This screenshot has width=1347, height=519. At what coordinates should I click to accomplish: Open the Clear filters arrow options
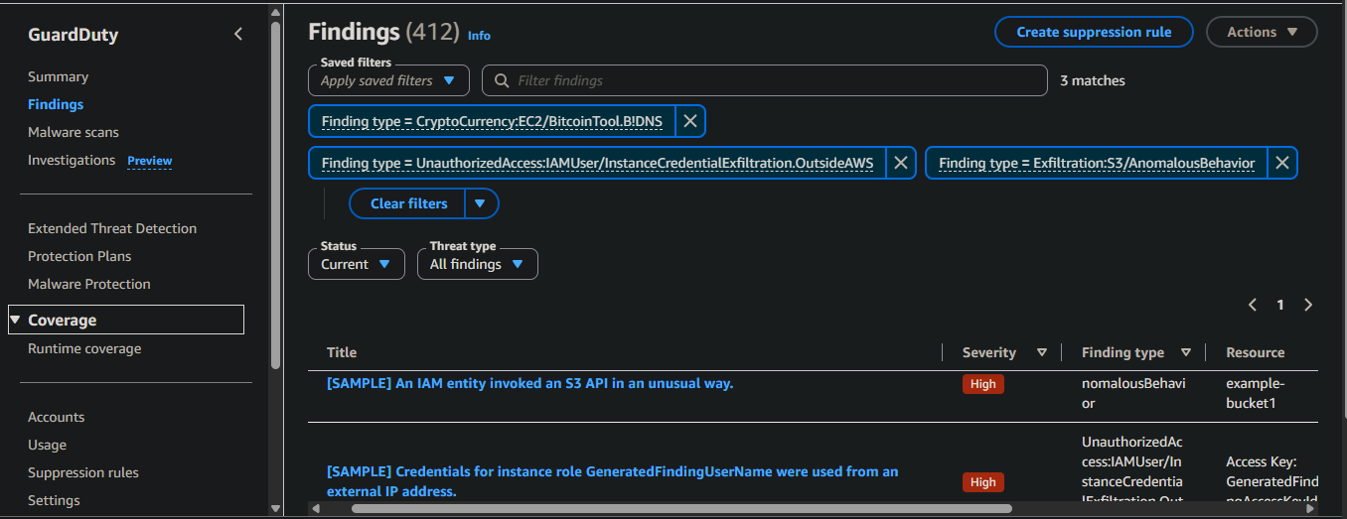tap(481, 203)
